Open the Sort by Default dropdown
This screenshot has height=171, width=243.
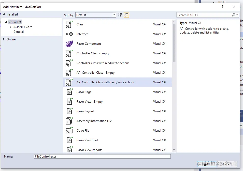click(96, 15)
